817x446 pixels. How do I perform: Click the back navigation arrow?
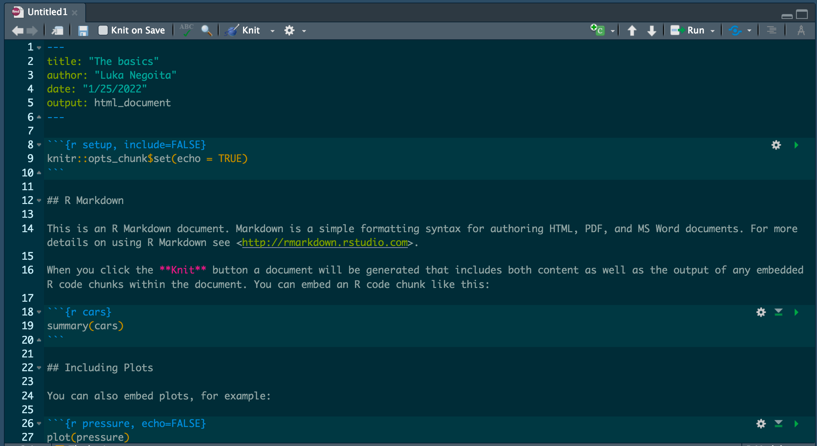(17, 30)
